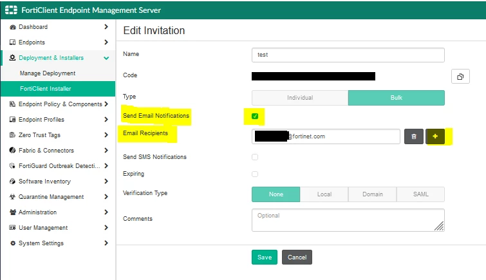Click the Zero Trust Tags icon
Viewport: 486px width, 280px height.
click(12, 135)
